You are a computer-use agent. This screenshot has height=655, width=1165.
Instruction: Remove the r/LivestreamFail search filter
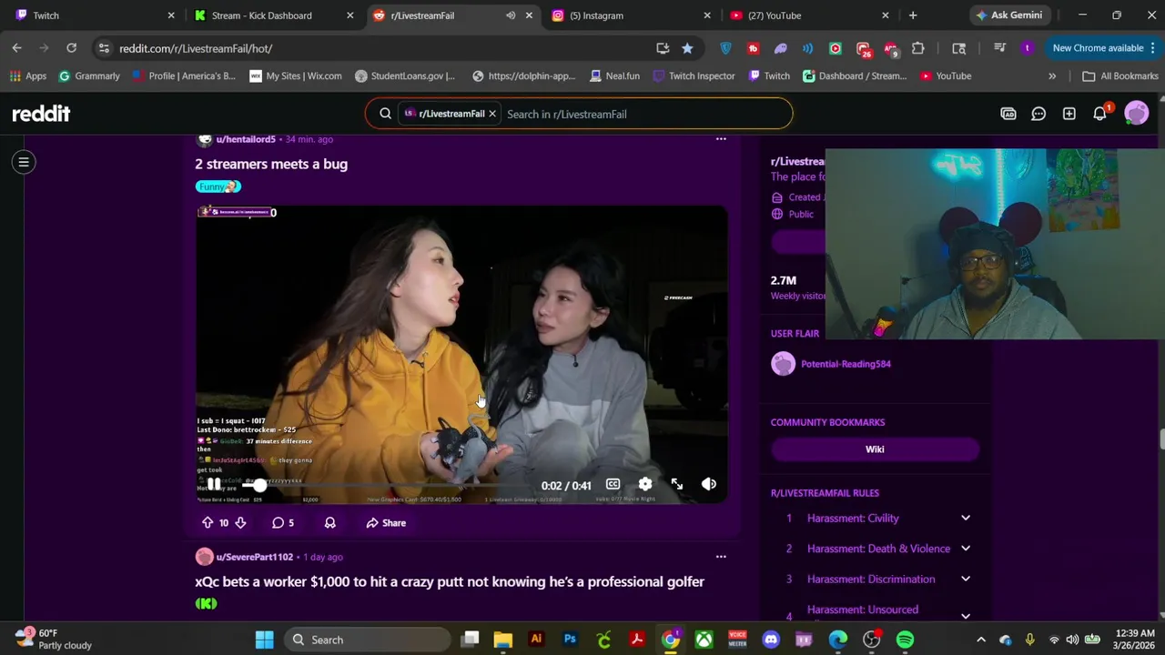(x=492, y=114)
